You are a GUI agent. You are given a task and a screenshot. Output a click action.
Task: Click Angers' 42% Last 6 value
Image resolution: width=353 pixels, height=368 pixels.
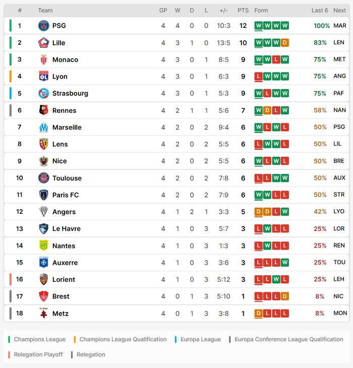point(320,212)
